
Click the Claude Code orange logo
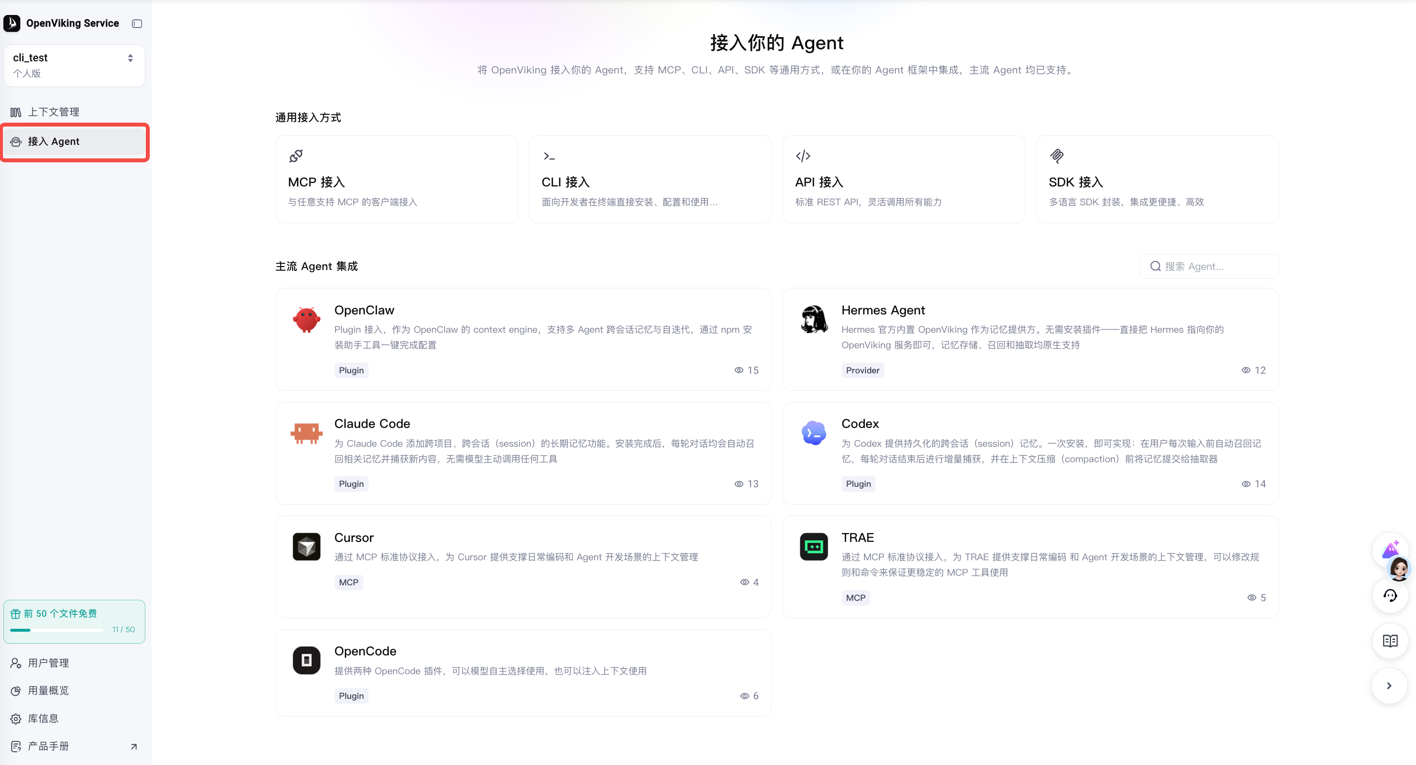pos(306,433)
